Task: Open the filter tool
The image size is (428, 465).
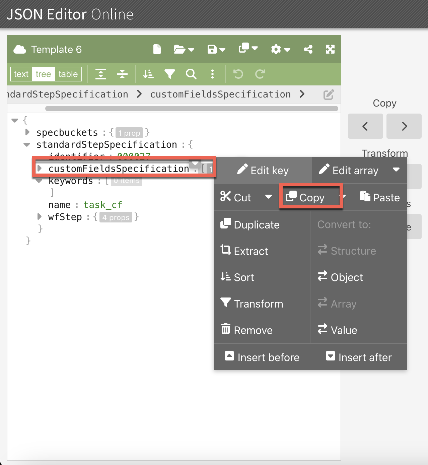Action: point(170,74)
